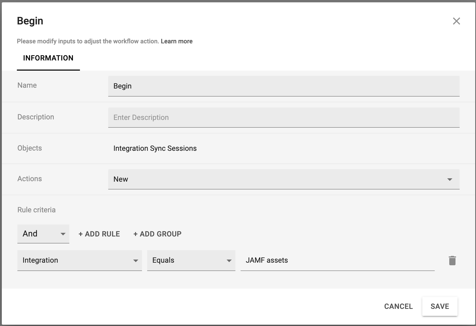Delete the Integration rule with the trash icon
The width and height of the screenshot is (476, 326).
coord(452,261)
